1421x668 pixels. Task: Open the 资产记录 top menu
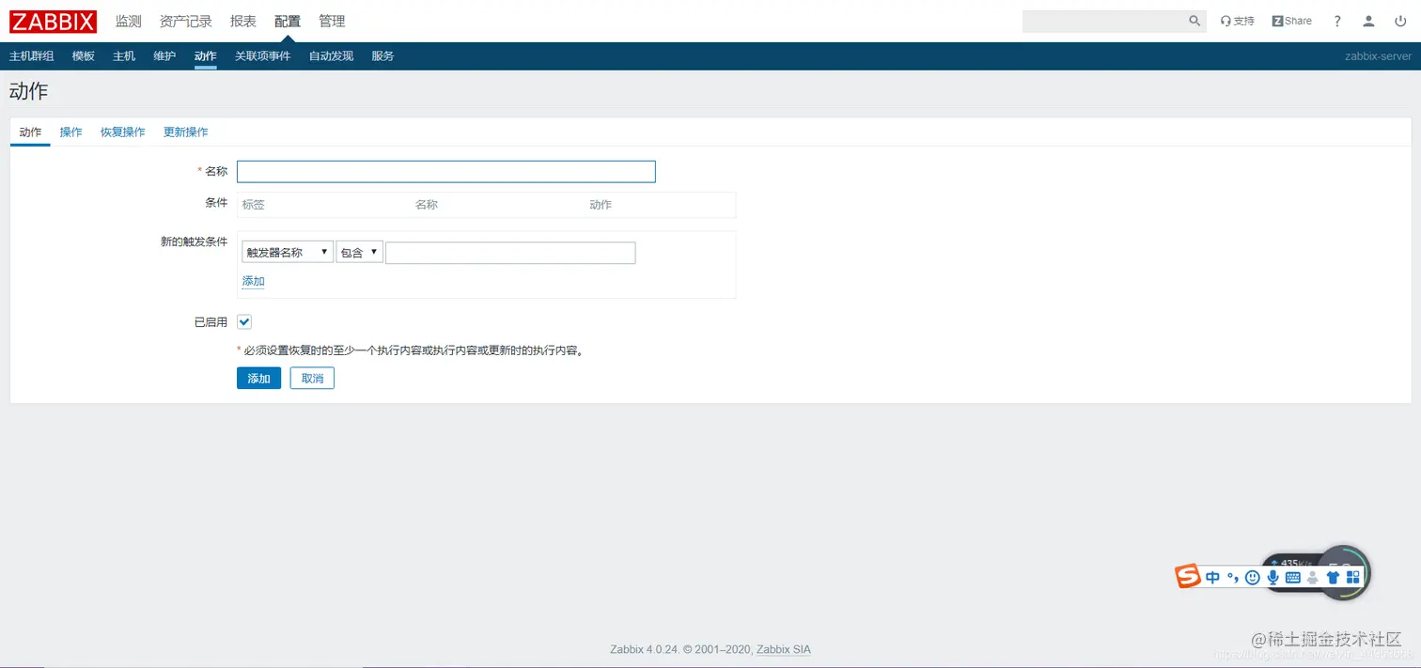point(186,21)
